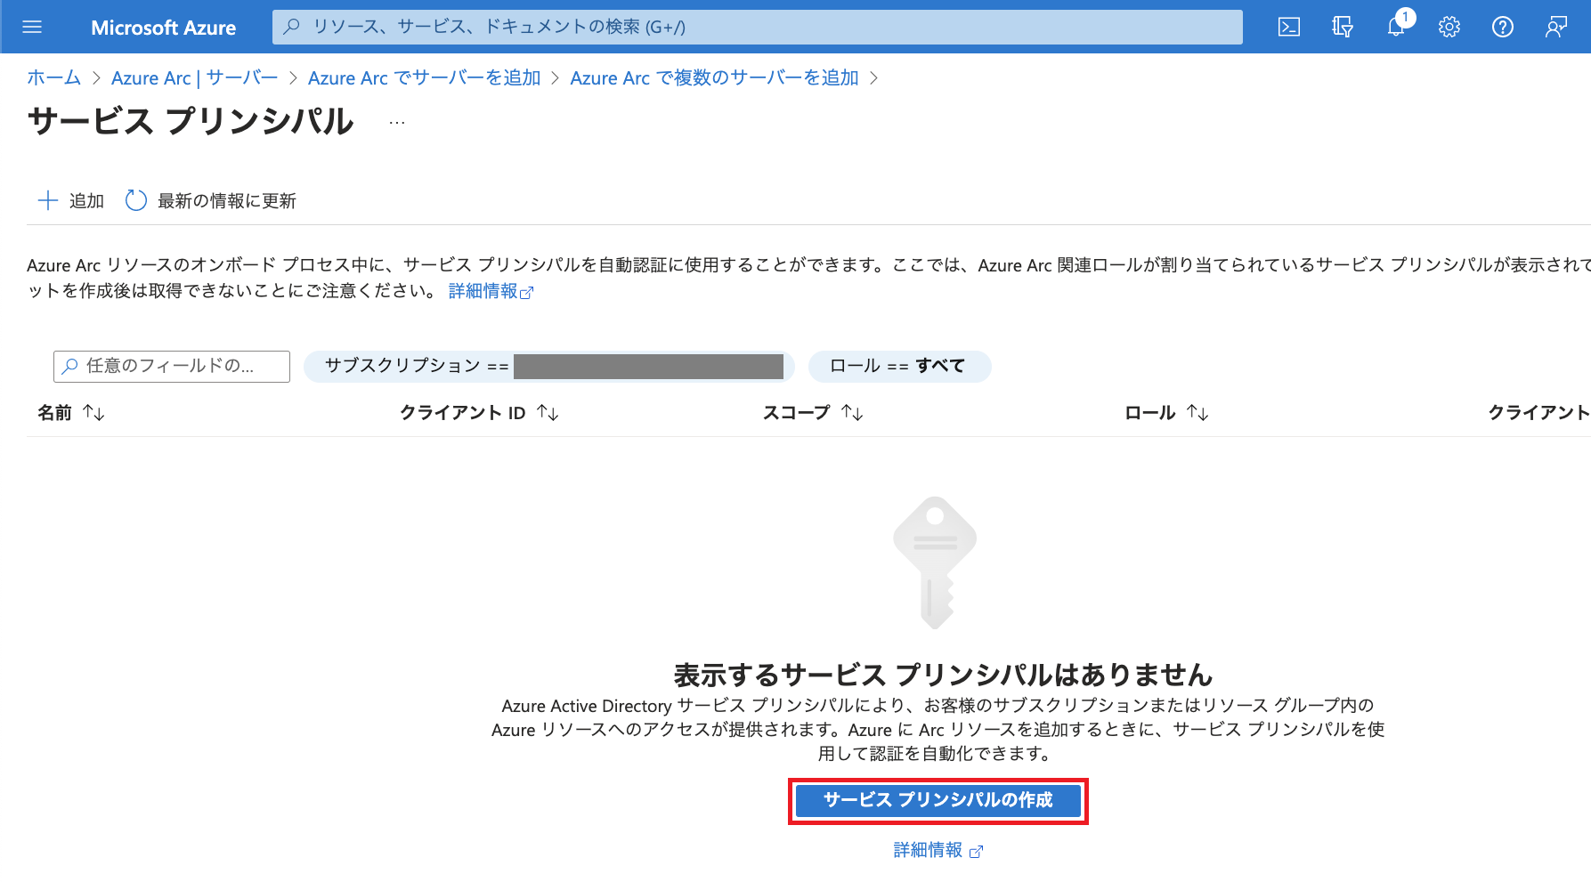The height and width of the screenshot is (882, 1591).
Task: Open the notifications bell
Action: 1396,27
